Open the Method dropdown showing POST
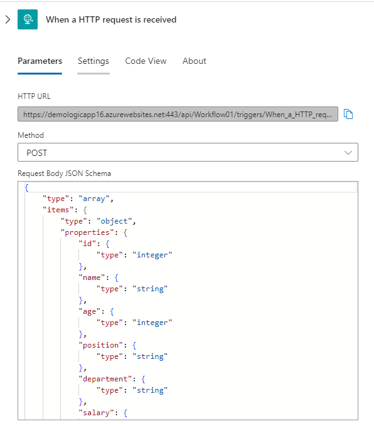This screenshot has width=374, height=424. (x=188, y=153)
